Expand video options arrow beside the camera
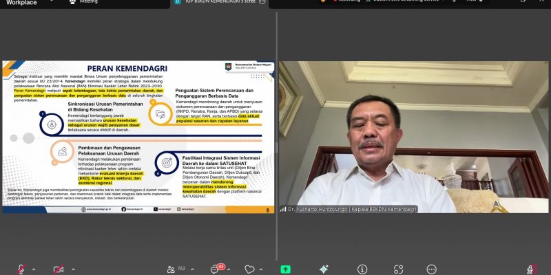The height and width of the screenshot is (275, 551). (73, 269)
